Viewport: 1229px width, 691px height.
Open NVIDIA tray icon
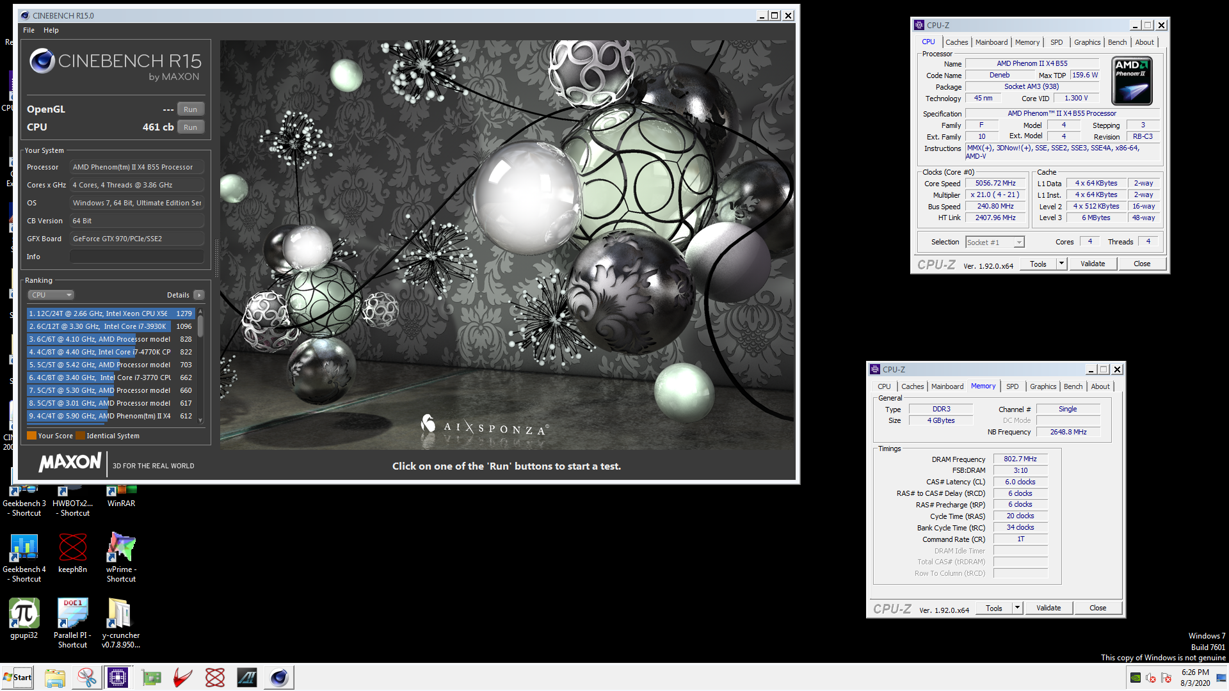click(1136, 678)
